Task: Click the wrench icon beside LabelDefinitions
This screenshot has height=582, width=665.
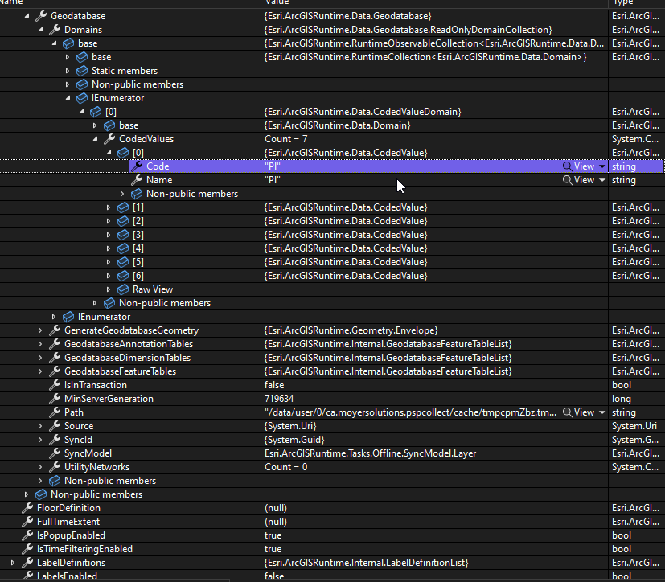Action: [x=27, y=563]
